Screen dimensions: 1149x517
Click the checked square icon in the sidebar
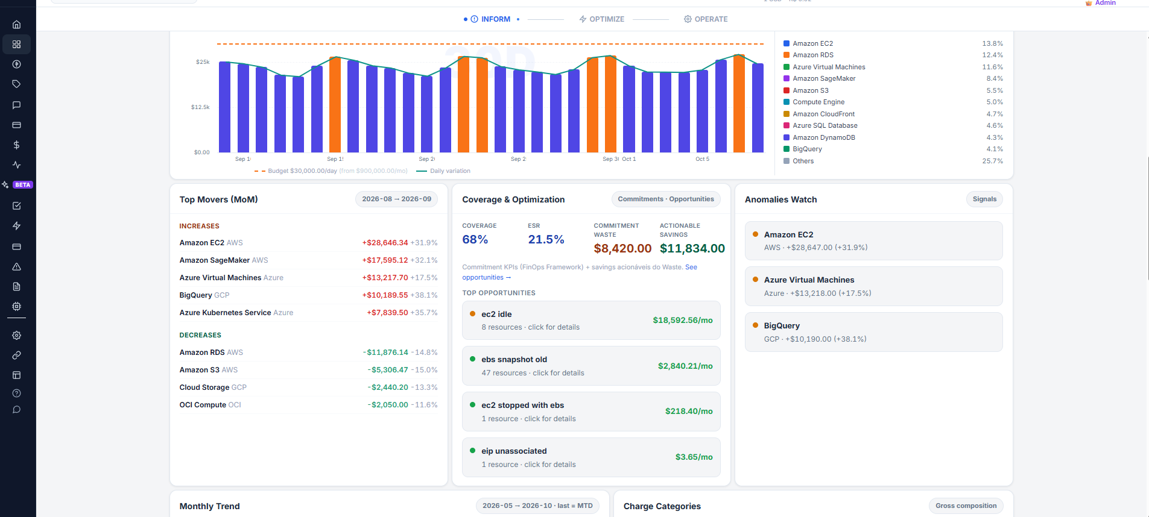16,206
